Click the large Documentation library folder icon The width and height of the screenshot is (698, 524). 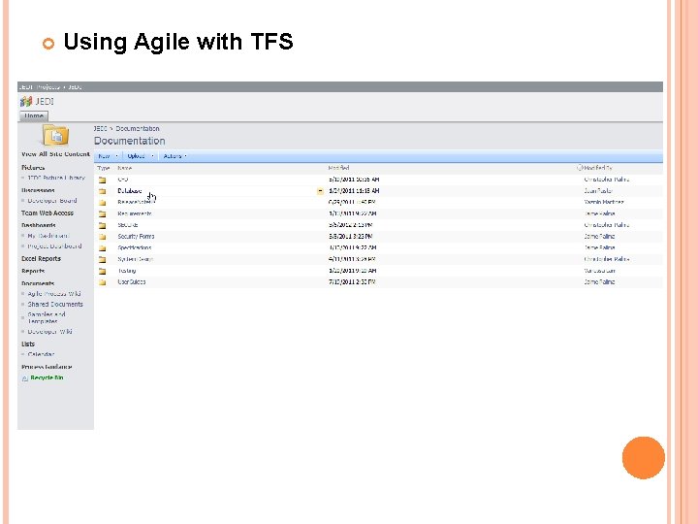[x=55, y=136]
